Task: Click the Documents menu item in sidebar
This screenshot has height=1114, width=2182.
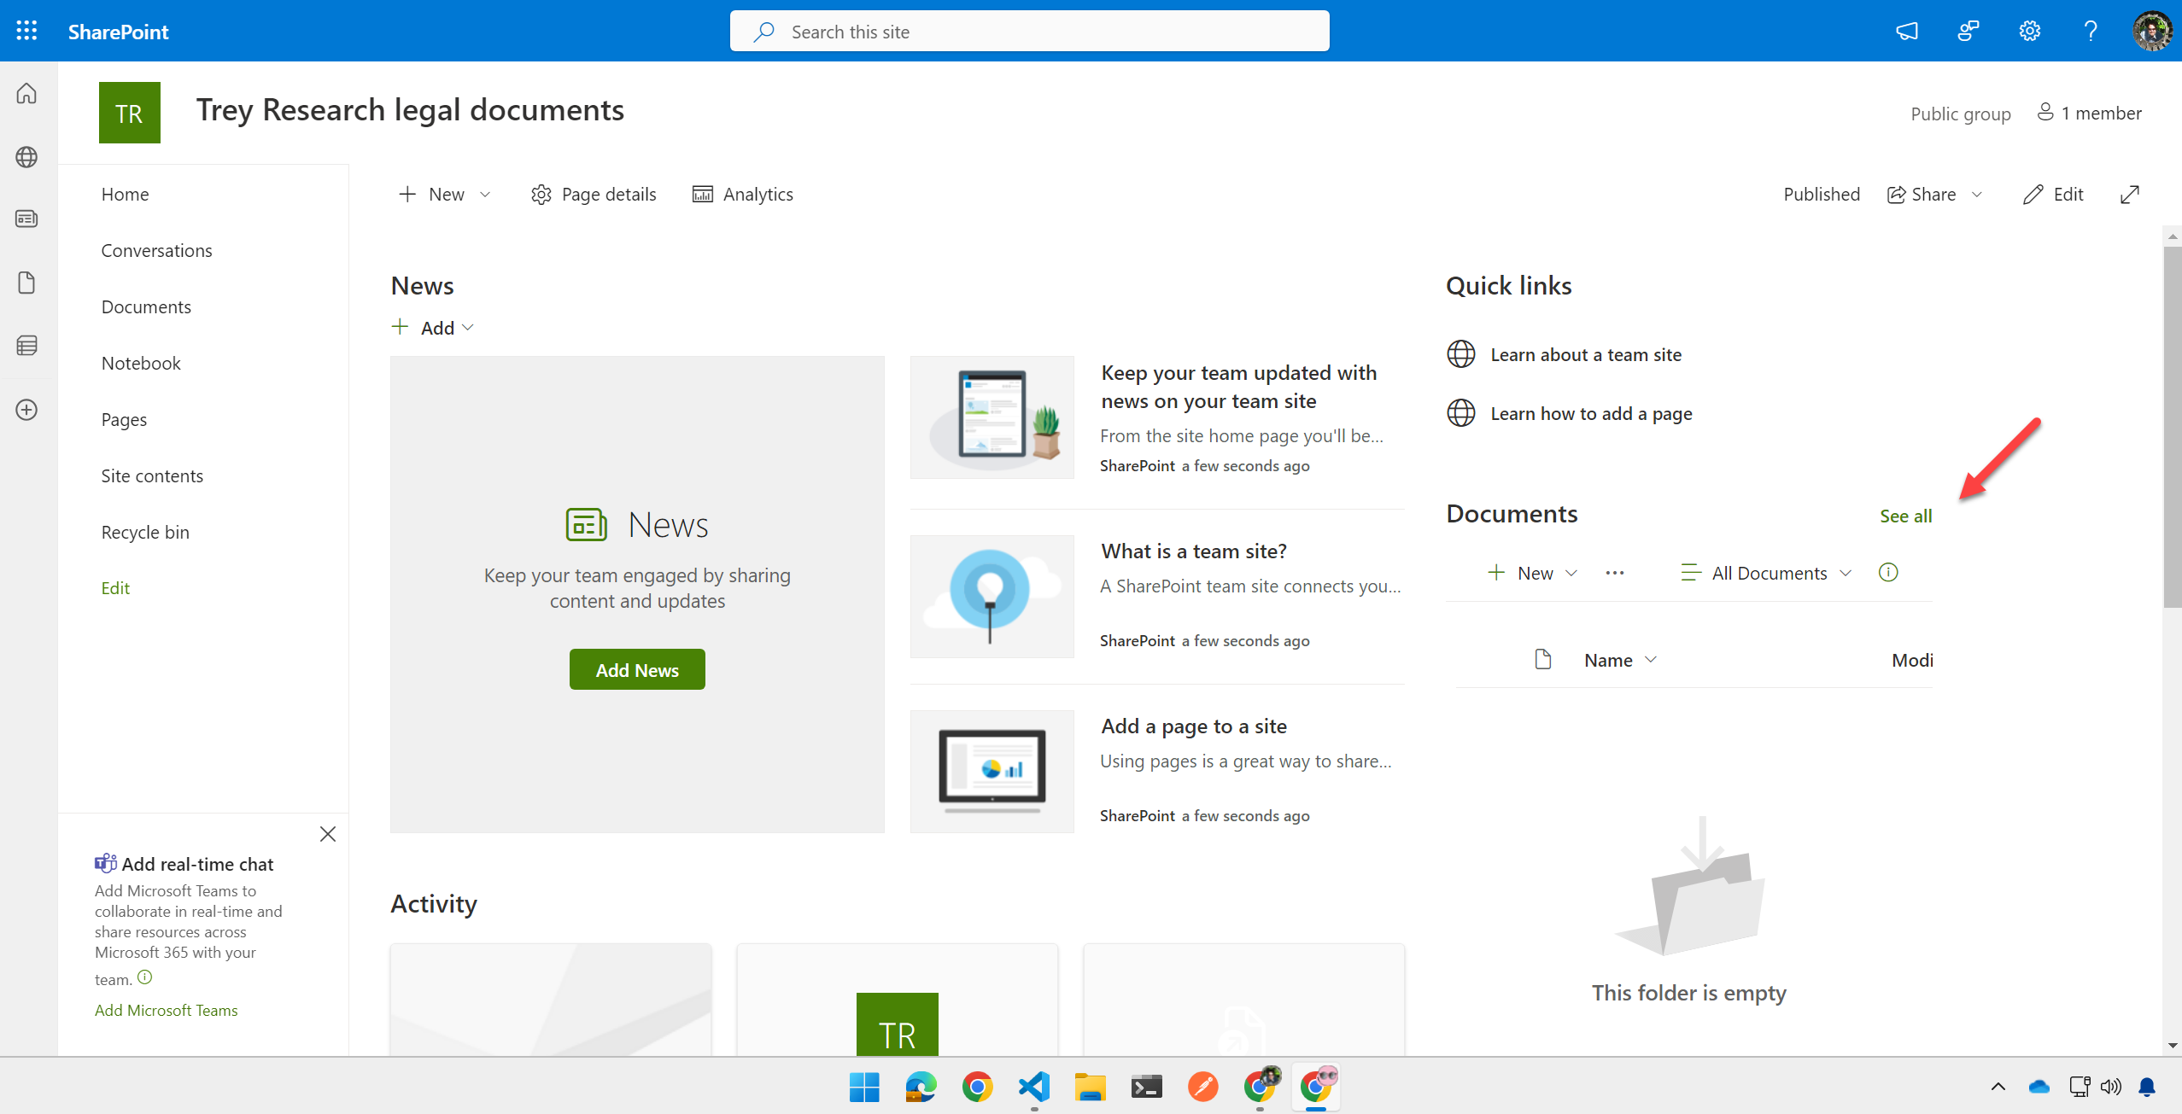Action: coord(143,306)
